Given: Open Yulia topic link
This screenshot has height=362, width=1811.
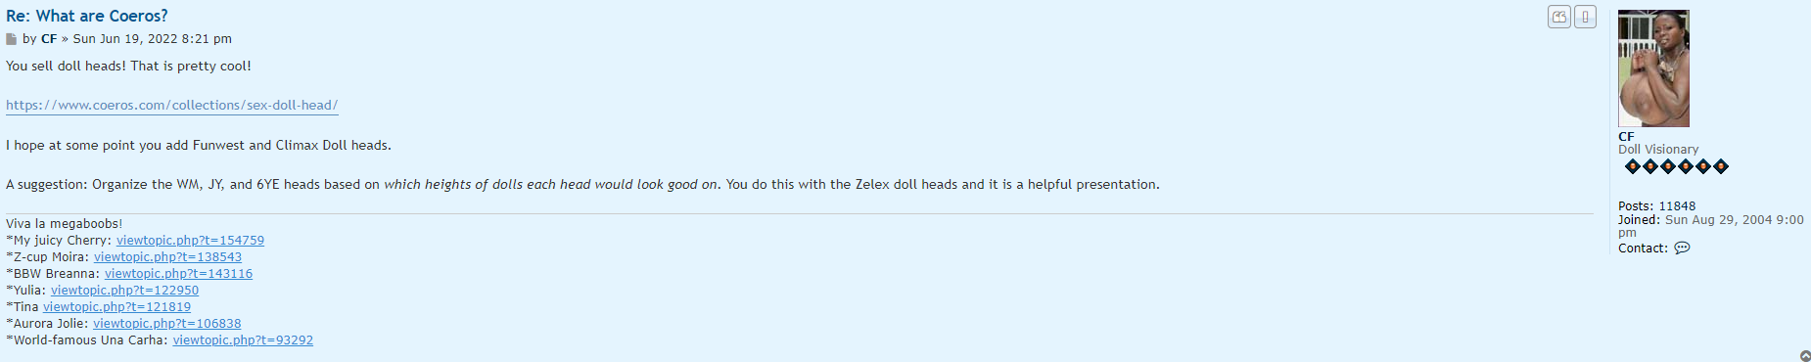Looking at the screenshot, I should point(124,291).
